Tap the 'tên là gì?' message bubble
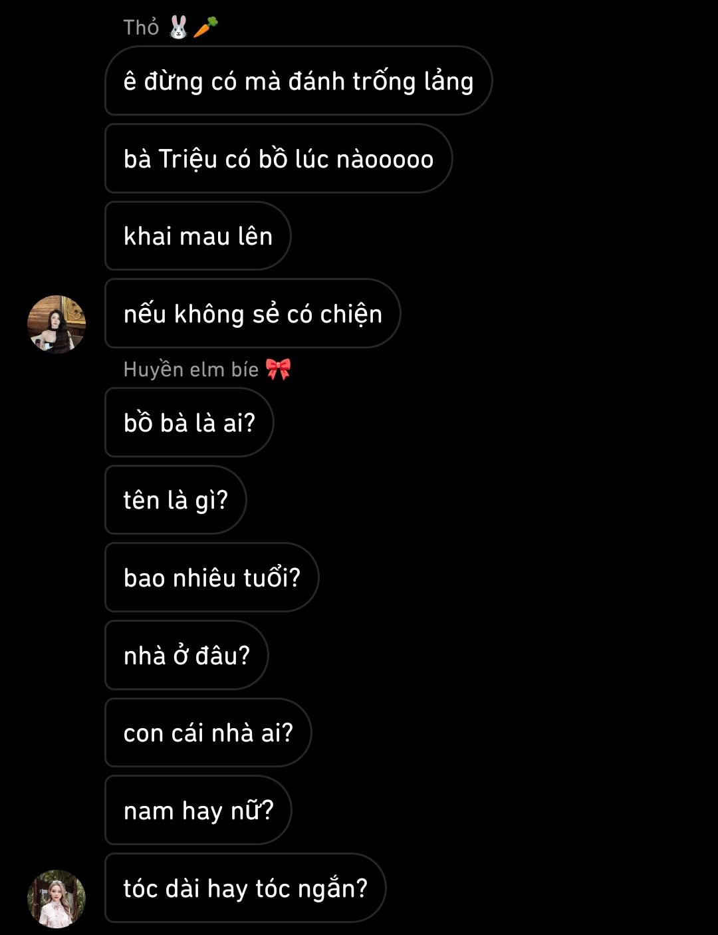Image resolution: width=718 pixels, height=935 pixels. point(176,500)
